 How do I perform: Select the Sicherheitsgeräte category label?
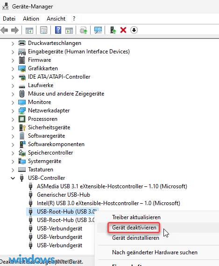pos(49,127)
